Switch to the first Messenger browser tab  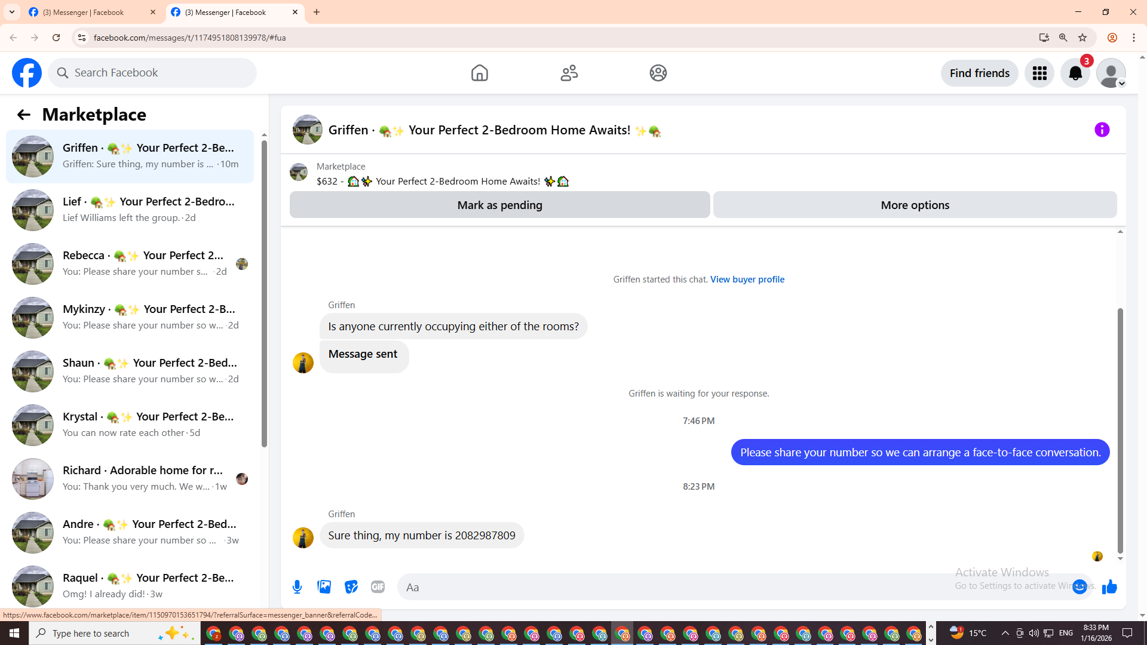coord(84,12)
